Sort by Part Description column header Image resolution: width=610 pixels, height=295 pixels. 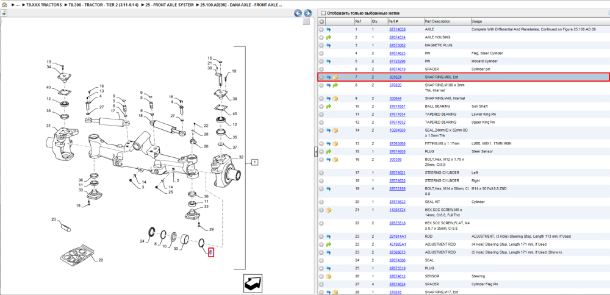tap(437, 21)
